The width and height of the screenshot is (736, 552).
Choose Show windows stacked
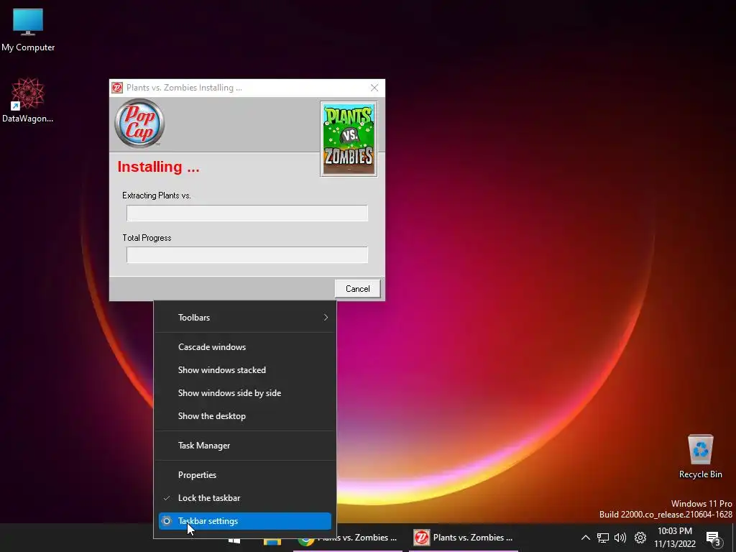coord(245,370)
